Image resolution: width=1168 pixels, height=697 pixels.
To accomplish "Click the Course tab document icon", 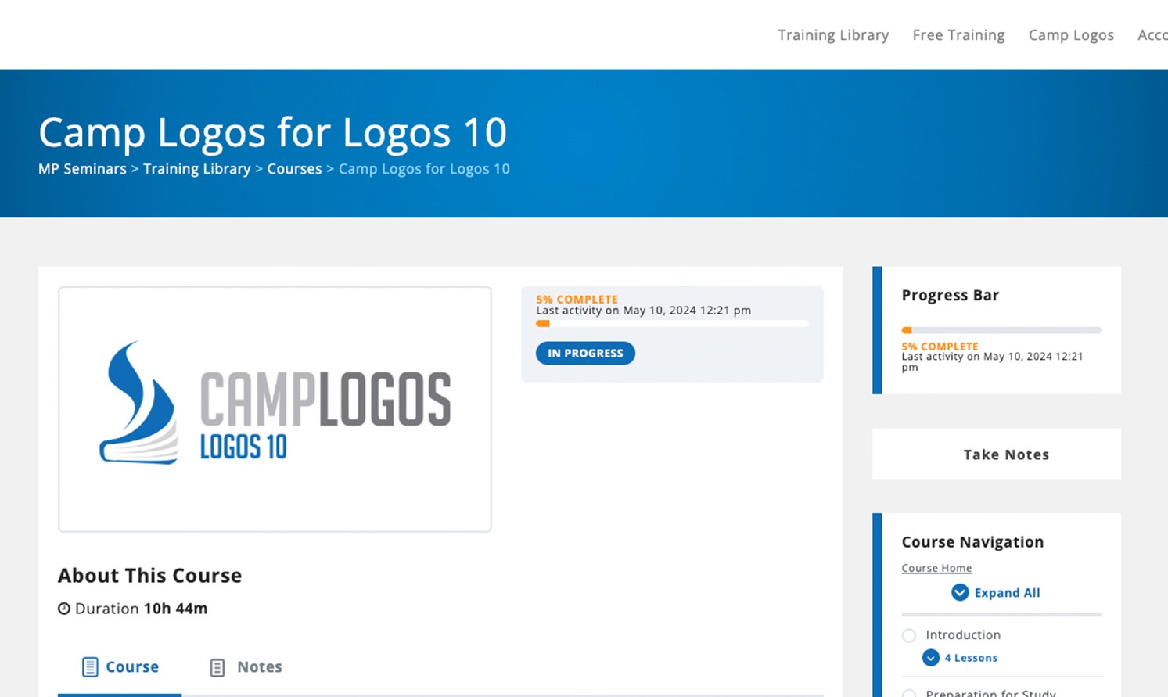I will (90, 667).
